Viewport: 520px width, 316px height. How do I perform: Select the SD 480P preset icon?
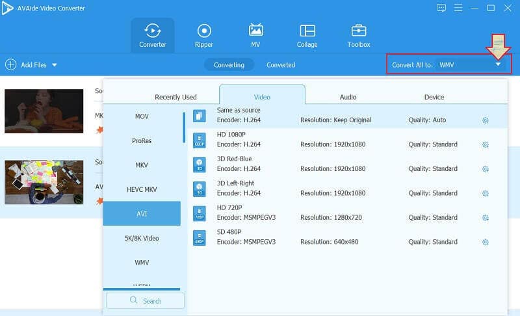tap(200, 238)
